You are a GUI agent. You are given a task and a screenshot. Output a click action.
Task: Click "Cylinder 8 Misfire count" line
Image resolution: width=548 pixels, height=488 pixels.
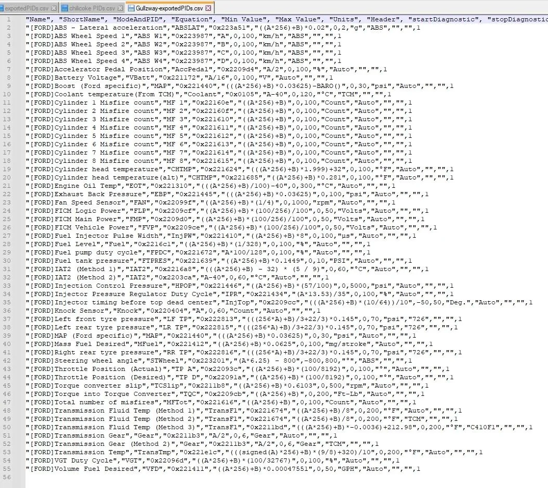219,161
